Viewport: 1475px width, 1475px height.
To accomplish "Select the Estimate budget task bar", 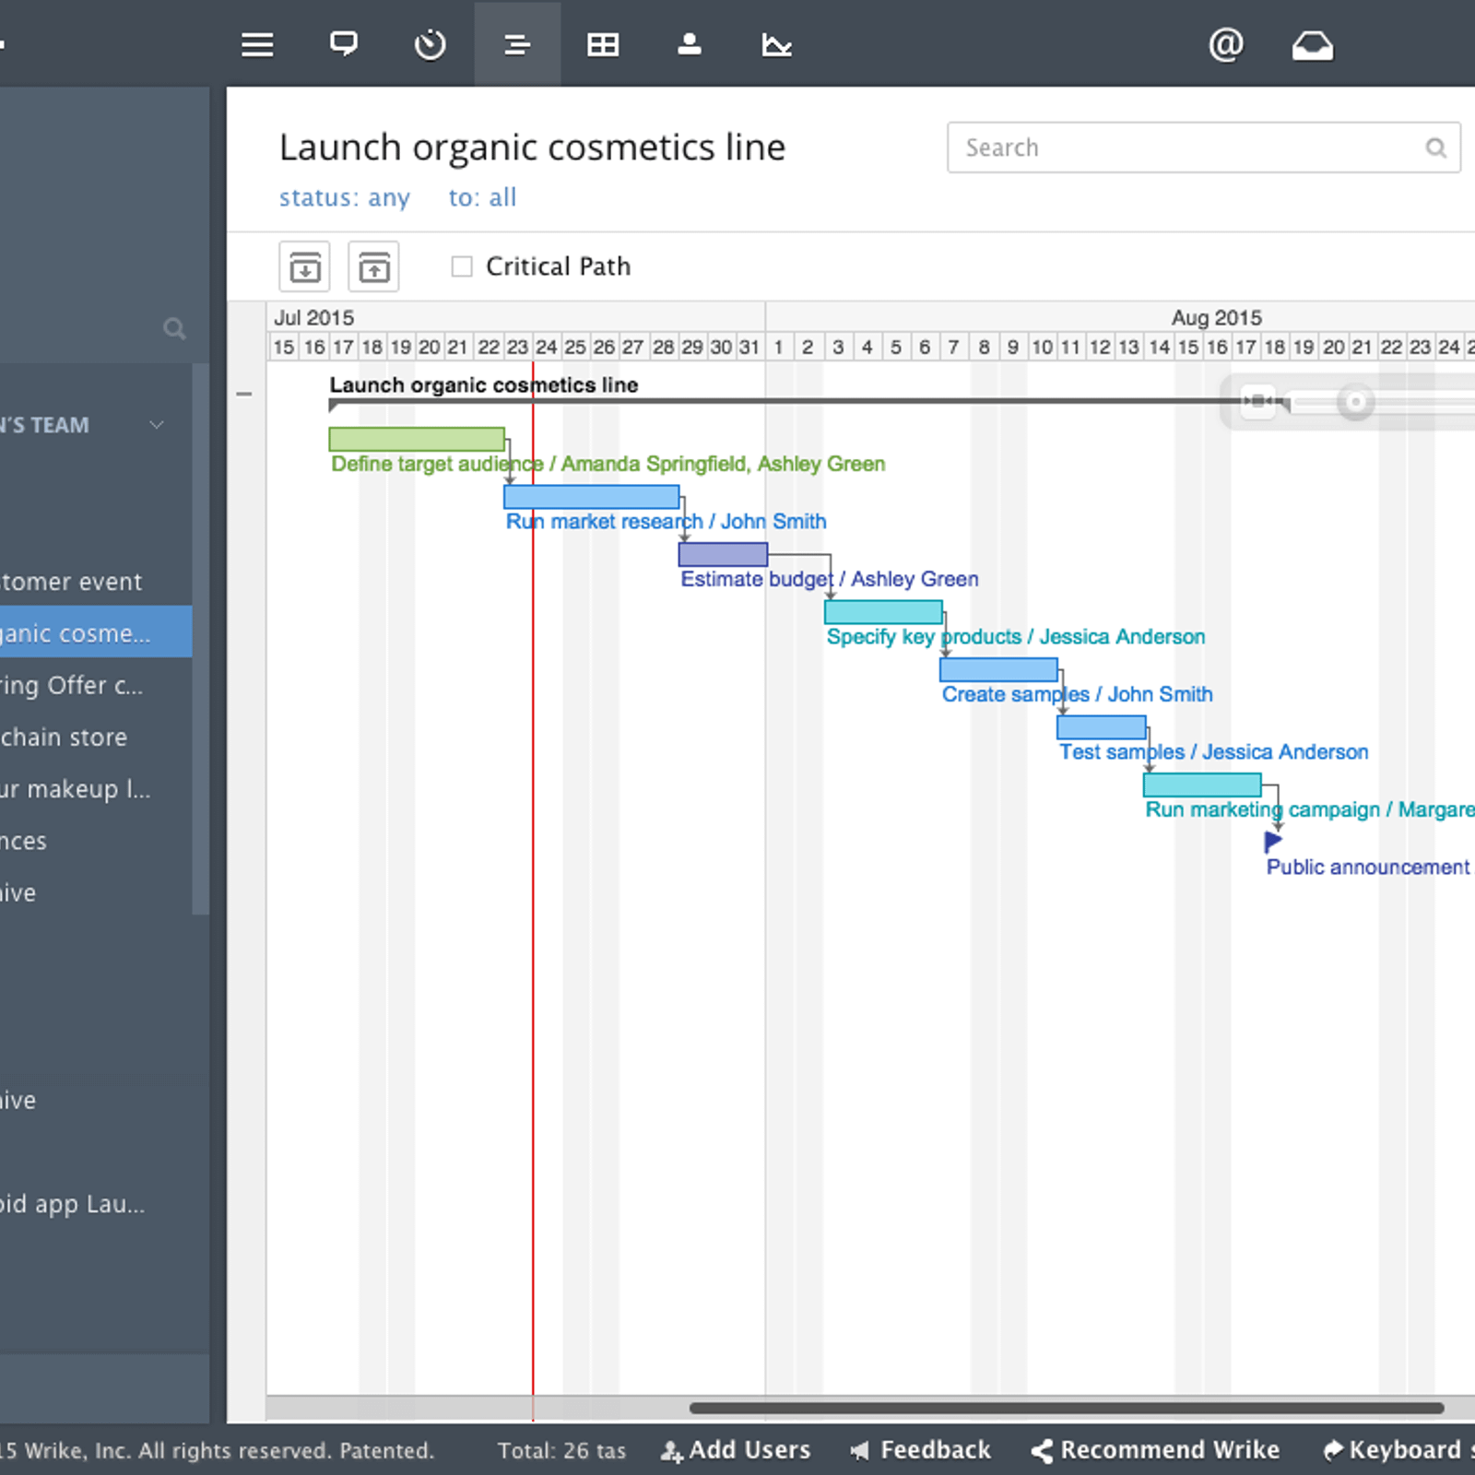I will tap(723, 554).
